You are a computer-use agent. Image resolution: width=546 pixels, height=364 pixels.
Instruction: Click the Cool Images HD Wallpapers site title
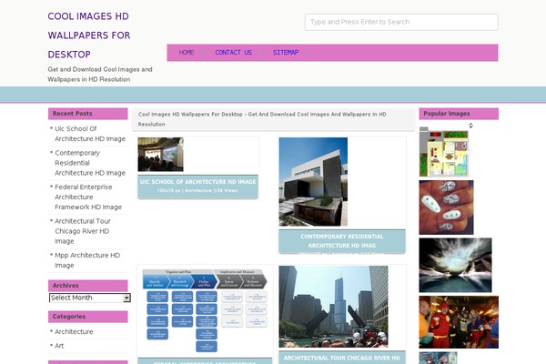[x=89, y=35]
